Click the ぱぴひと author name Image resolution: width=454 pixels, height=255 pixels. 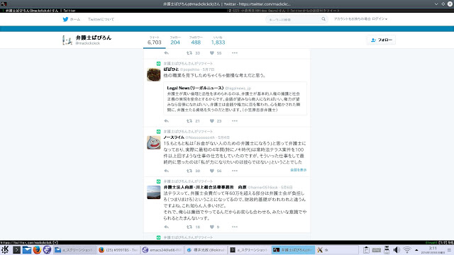coord(171,69)
